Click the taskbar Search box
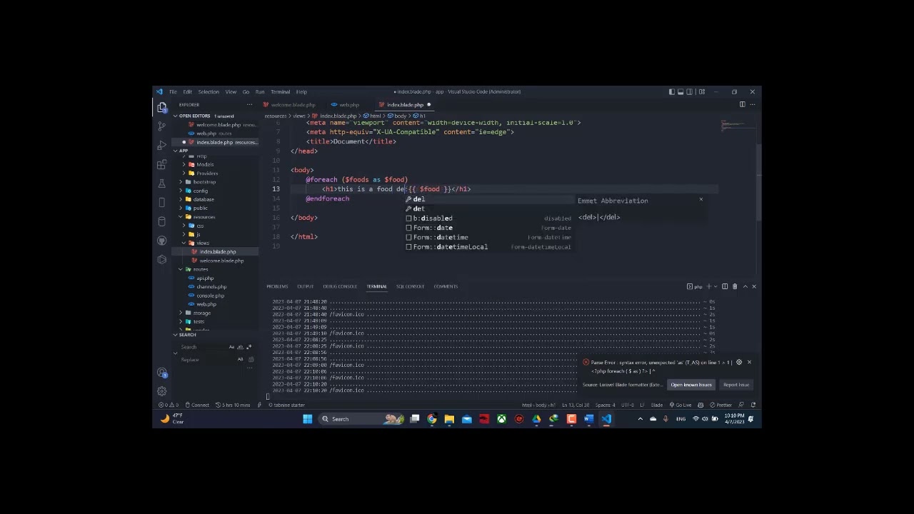This screenshot has width=914, height=514. [x=361, y=419]
